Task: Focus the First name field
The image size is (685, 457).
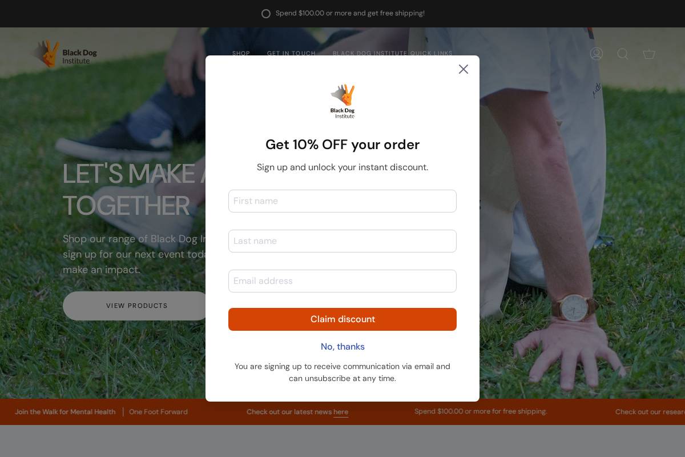Action: coord(342,201)
